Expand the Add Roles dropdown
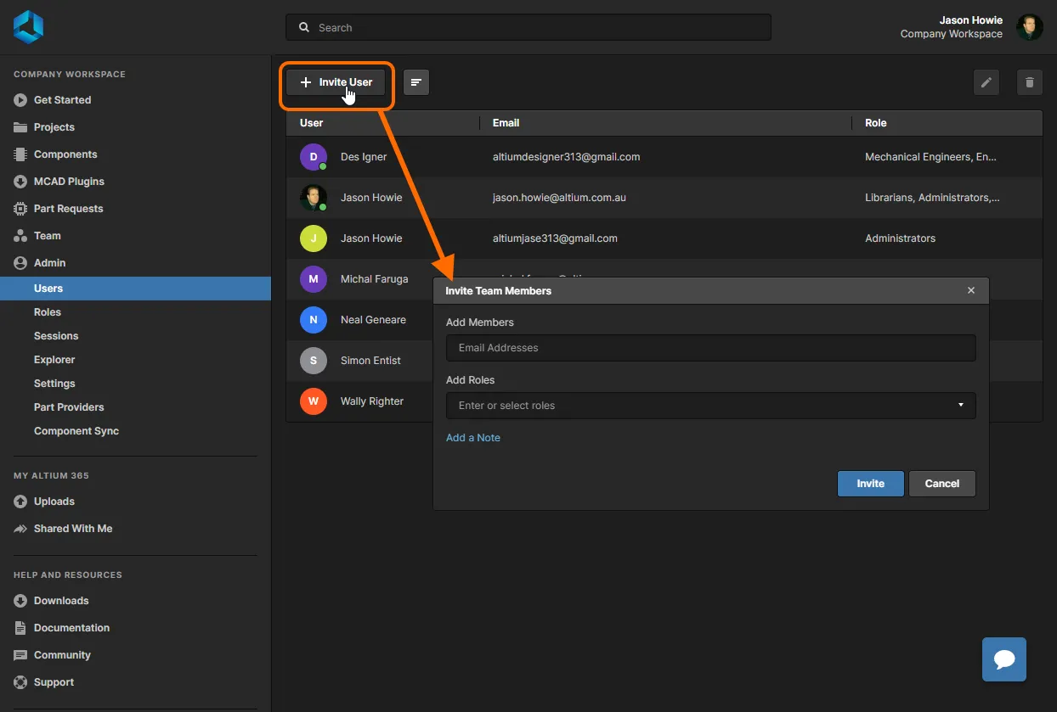Viewport: 1057px width, 712px height. point(960,406)
